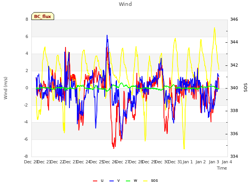The image size is (251, 188).
Task: Click the blue v legend color marker
Action: coord(111,181)
